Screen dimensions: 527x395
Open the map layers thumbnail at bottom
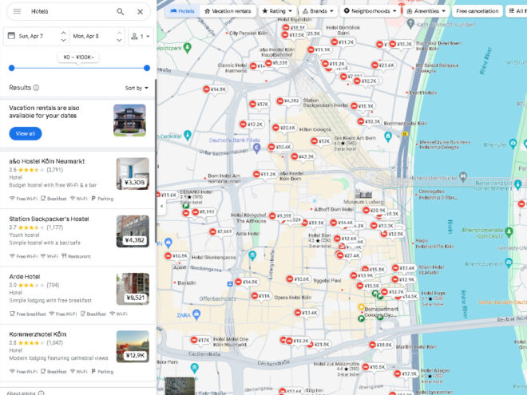pos(180,386)
